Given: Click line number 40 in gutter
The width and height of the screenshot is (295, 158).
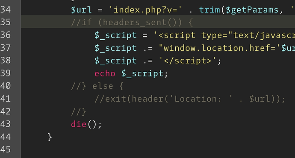Looking at the screenshot, I should 6,86.
